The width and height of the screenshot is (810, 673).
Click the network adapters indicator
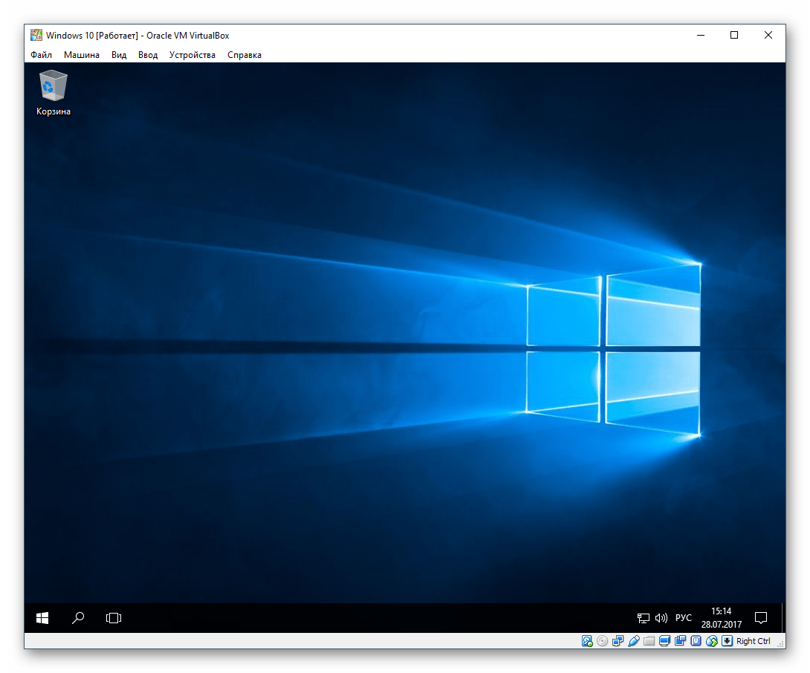click(x=618, y=641)
